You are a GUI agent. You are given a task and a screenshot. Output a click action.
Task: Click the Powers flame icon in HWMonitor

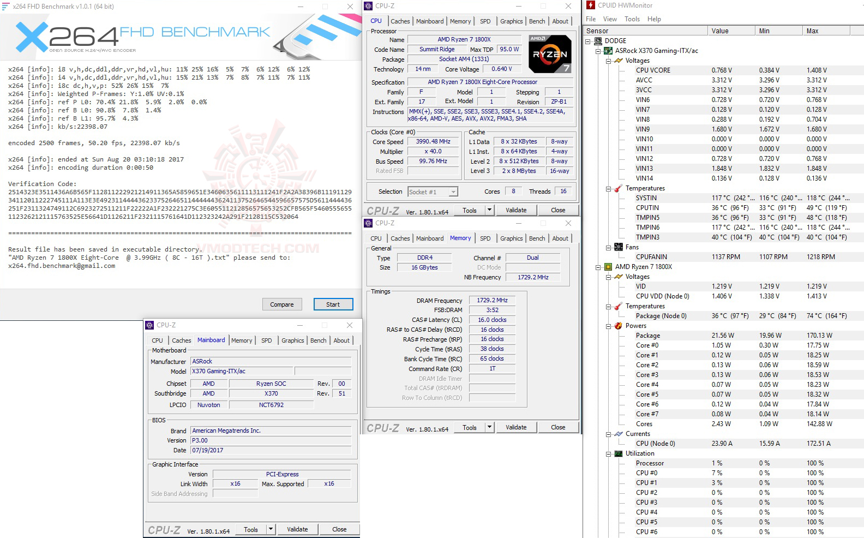coord(619,326)
